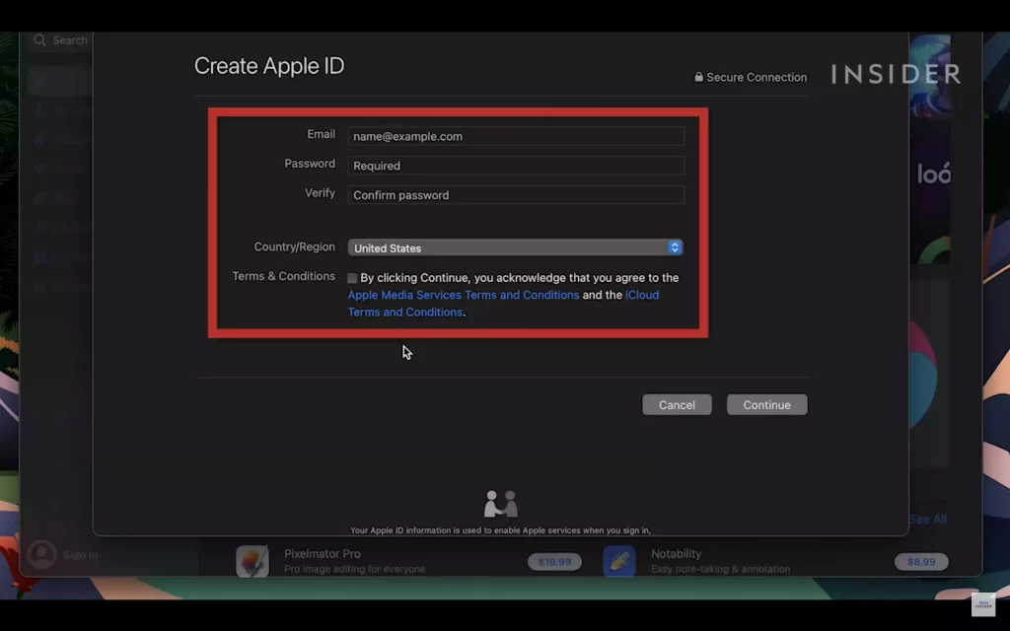This screenshot has height=631, width=1010.
Task: Open the iCloud Terms and Conditions link
Action: [x=503, y=304]
